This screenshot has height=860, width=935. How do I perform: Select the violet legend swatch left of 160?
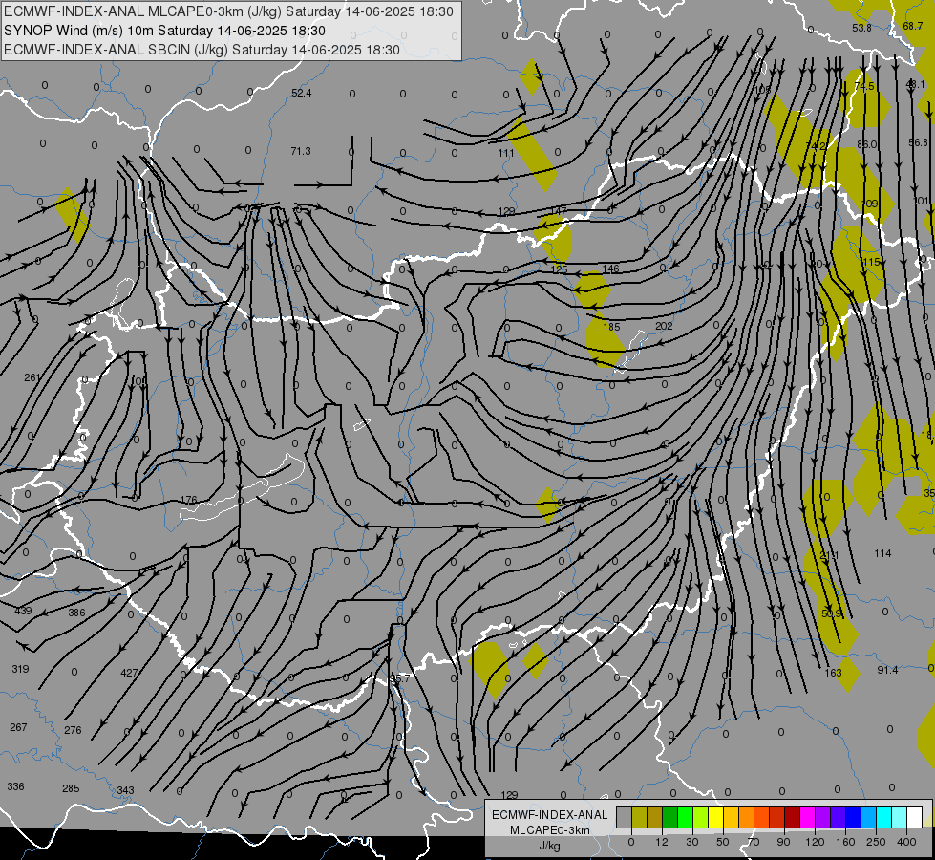coord(839,818)
